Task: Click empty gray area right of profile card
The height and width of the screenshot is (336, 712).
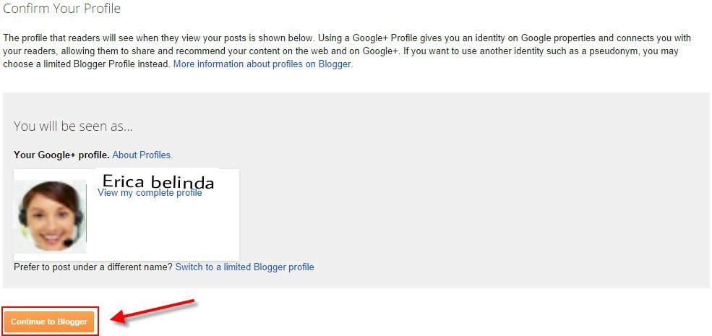Action: tap(470, 217)
